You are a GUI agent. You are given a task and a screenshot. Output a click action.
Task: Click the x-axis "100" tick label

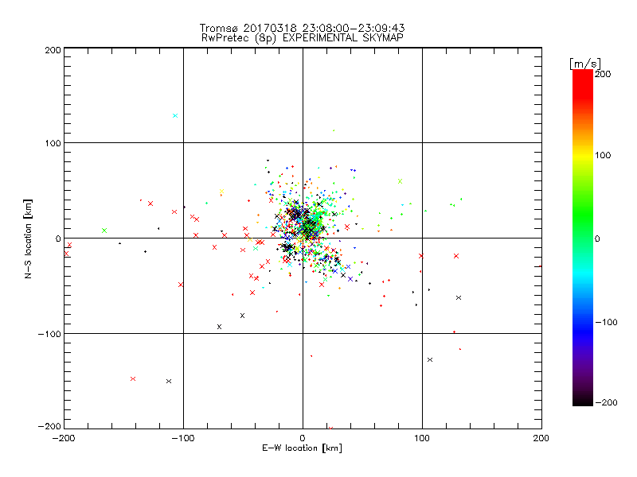click(x=422, y=438)
